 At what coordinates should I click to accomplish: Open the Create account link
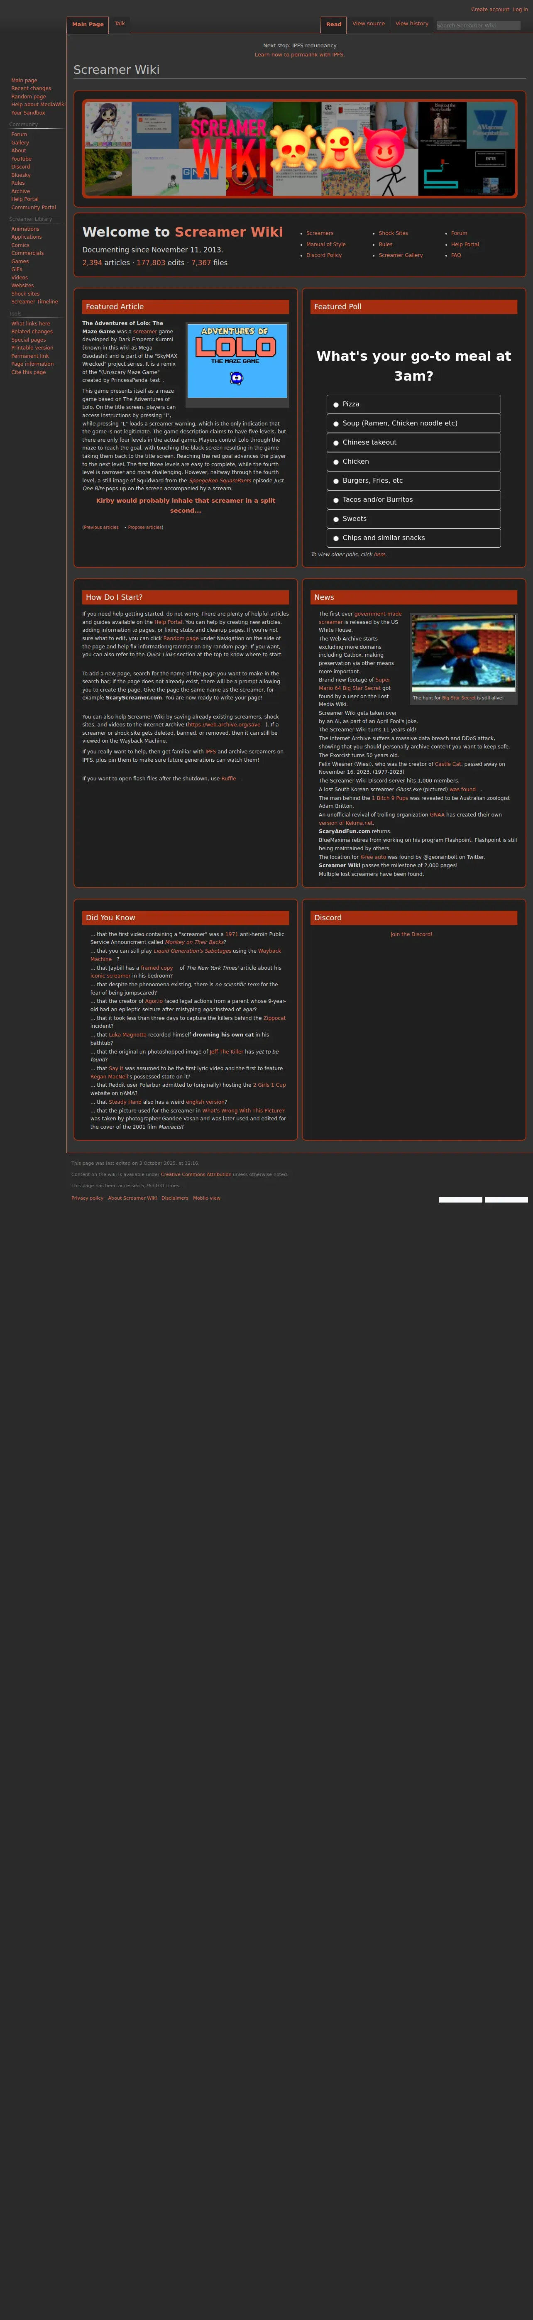click(490, 9)
